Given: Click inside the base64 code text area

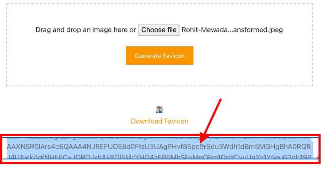Looking at the screenshot, I should [x=160, y=148].
